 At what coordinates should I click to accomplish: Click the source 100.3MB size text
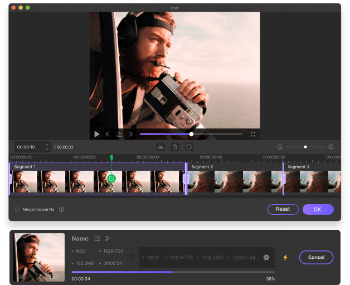(85, 263)
